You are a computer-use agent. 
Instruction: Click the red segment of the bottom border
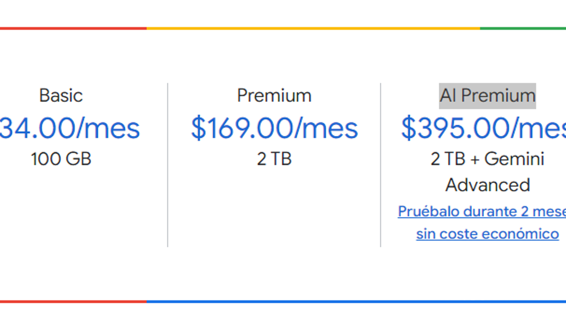pyautogui.click(x=74, y=301)
